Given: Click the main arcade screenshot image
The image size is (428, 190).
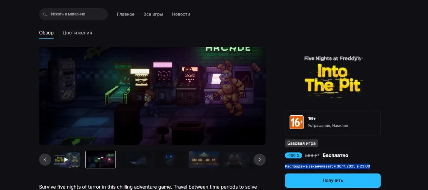Looking at the screenshot, I should 152,96.
